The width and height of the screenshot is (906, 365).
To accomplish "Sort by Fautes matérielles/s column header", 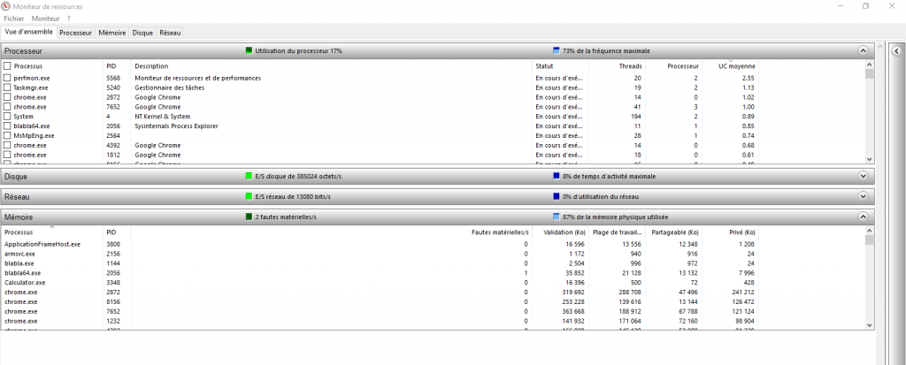I will pos(499,232).
